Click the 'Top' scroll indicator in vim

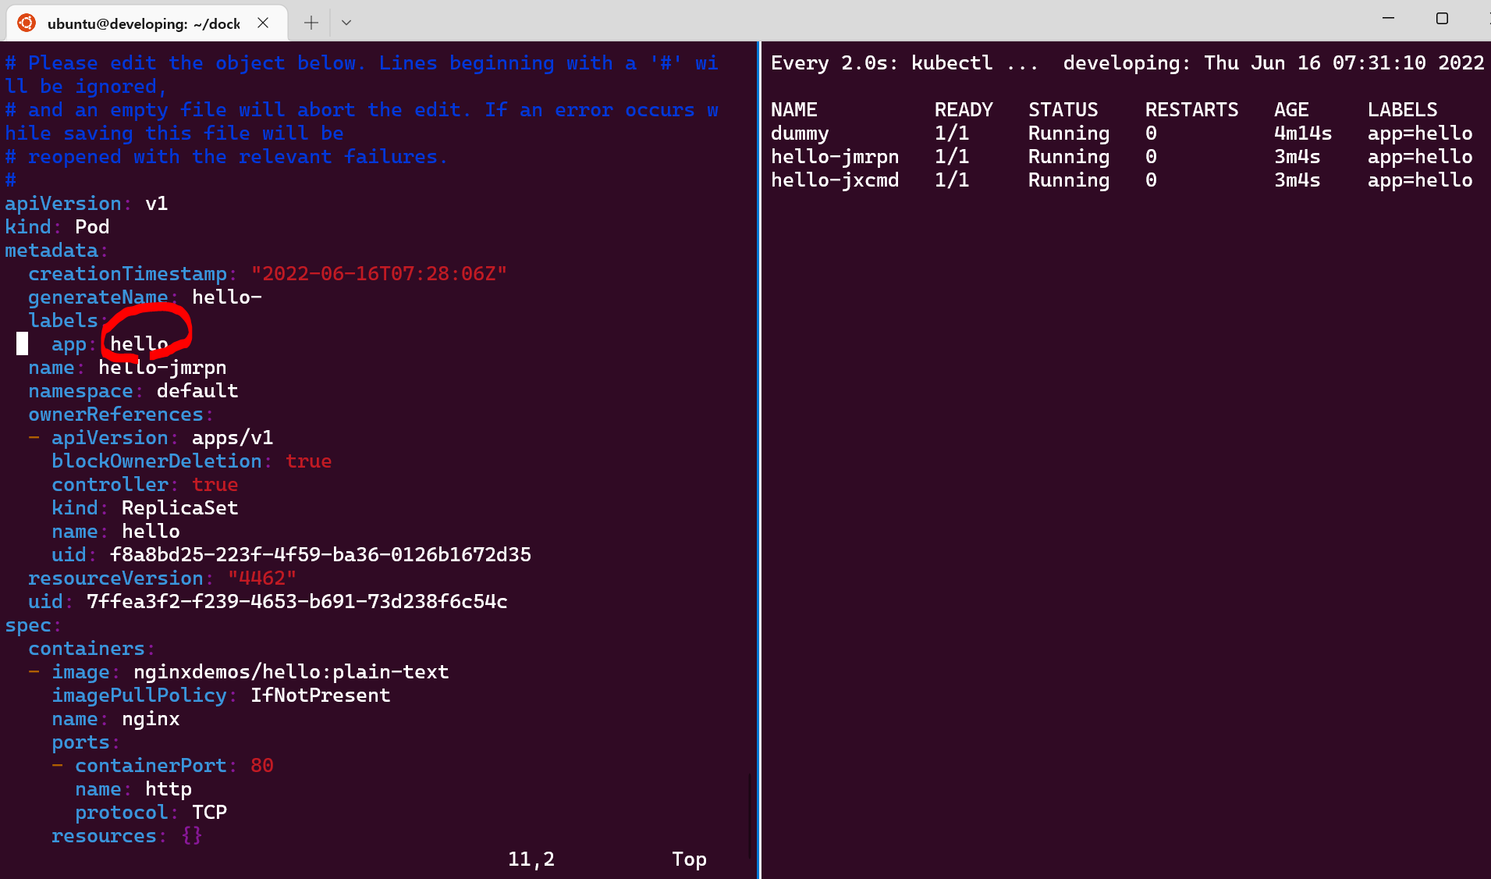pyautogui.click(x=690, y=859)
